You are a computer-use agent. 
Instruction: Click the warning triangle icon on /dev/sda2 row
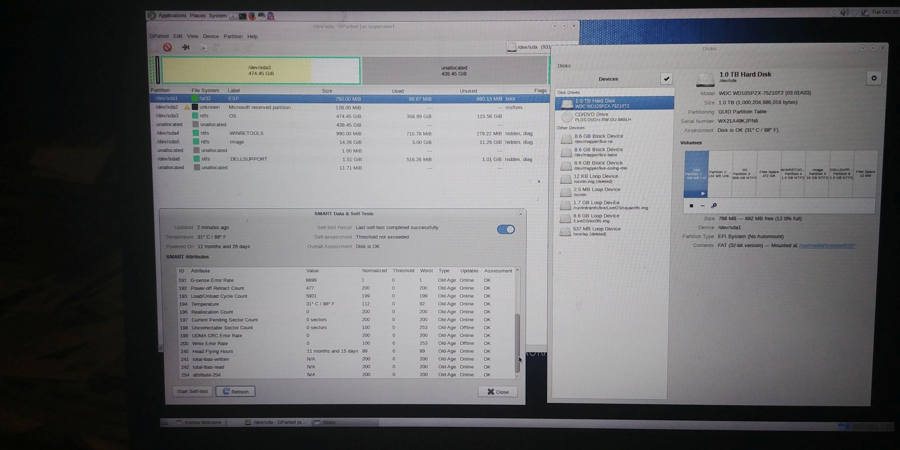click(x=187, y=107)
